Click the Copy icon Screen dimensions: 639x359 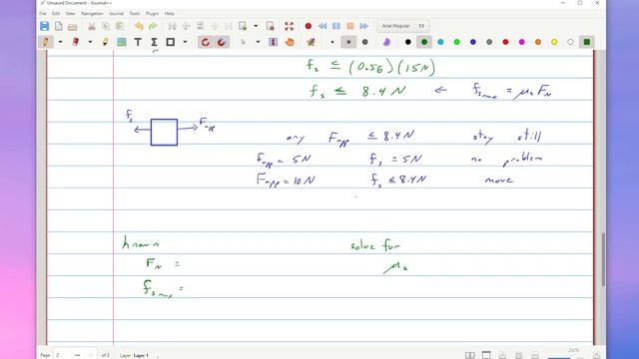tap(106, 26)
